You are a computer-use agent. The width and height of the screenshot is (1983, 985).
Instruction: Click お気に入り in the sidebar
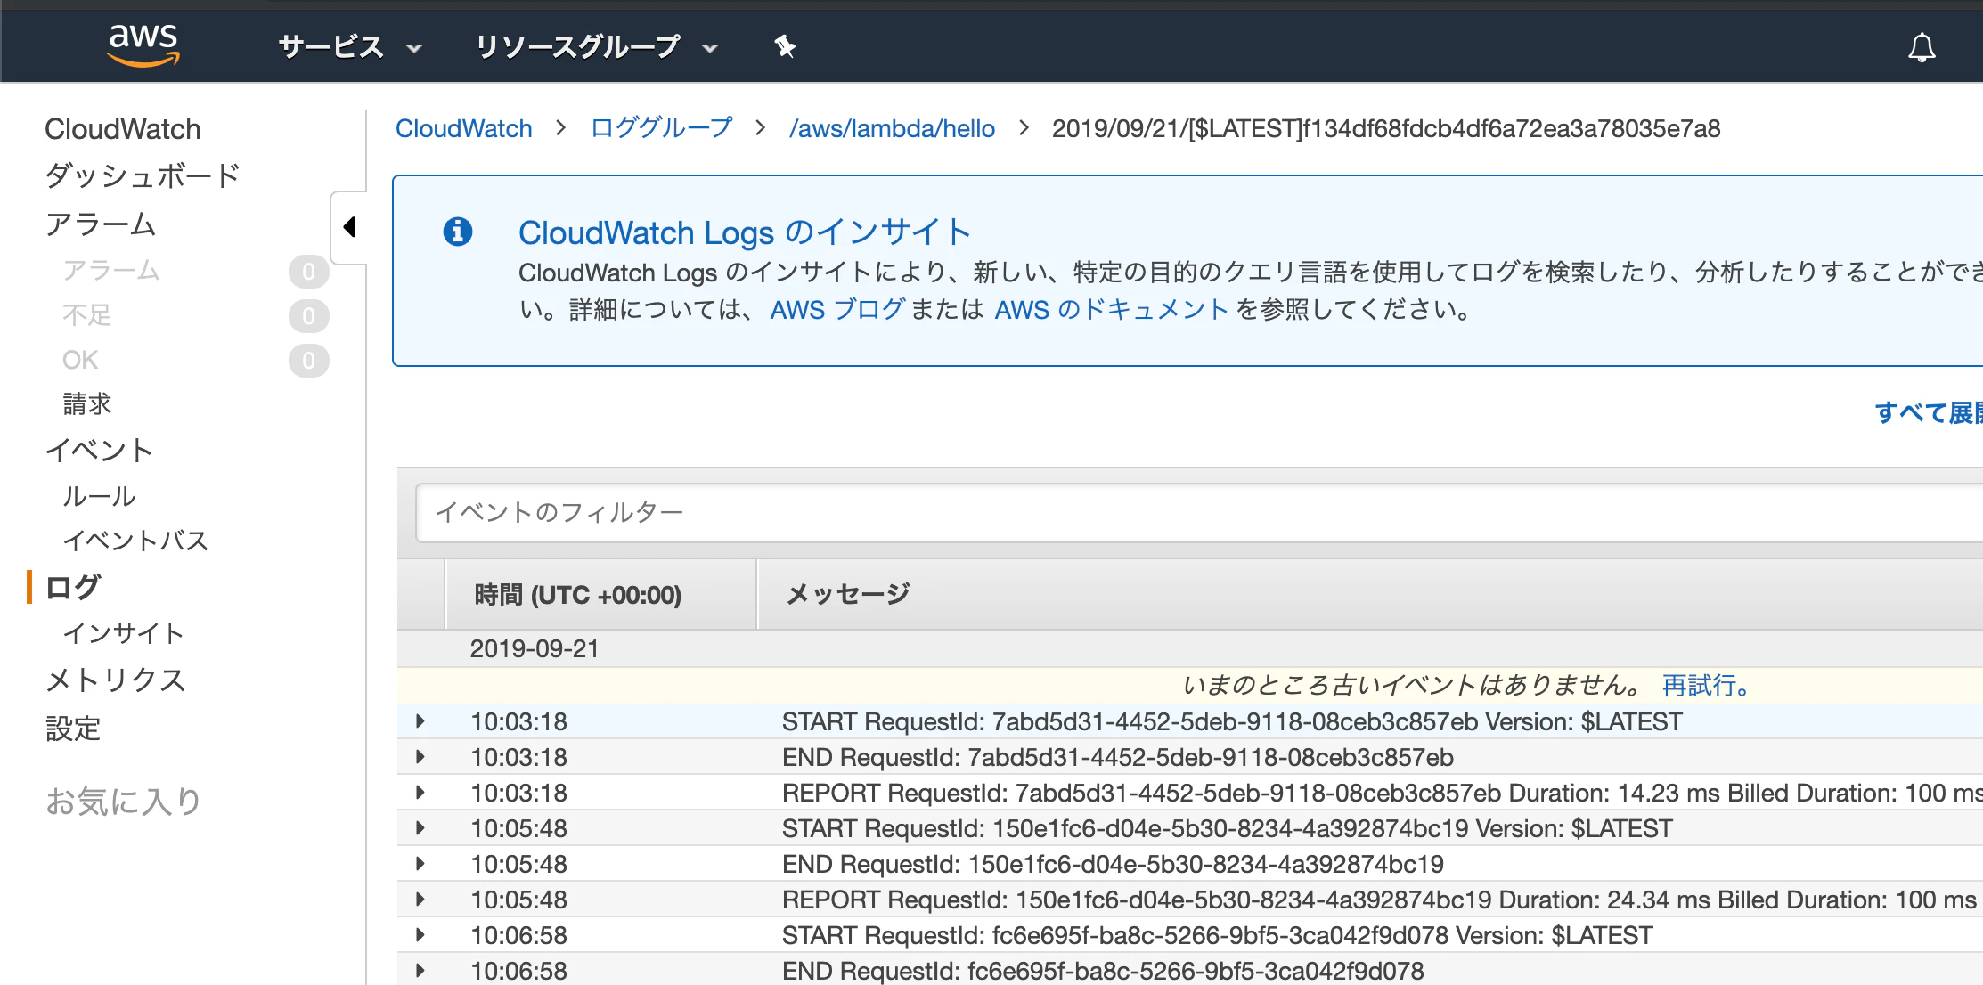[123, 801]
